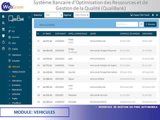
Task: Click the search magnifier icon in left rail
Action: point(3,23)
